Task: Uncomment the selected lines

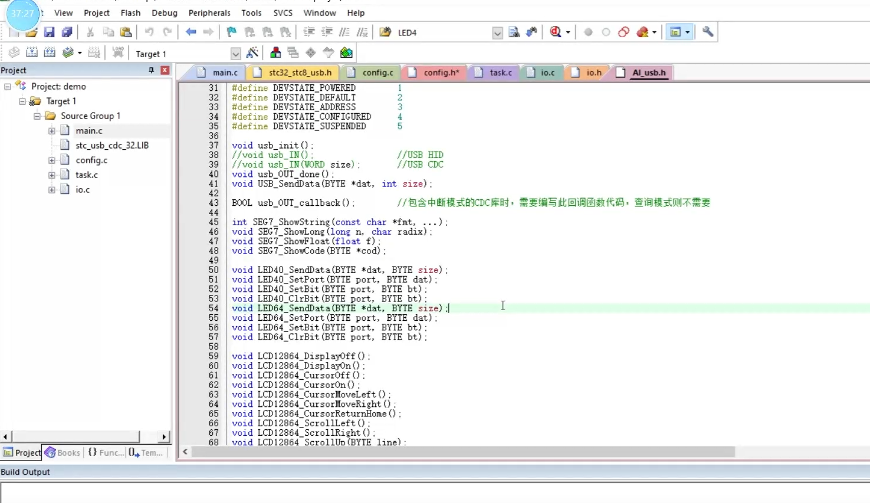Action: (362, 32)
